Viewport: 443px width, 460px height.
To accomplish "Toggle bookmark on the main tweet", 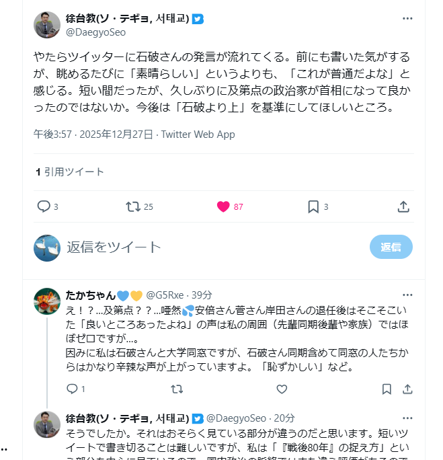I will pyautogui.click(x=313, y=206).
